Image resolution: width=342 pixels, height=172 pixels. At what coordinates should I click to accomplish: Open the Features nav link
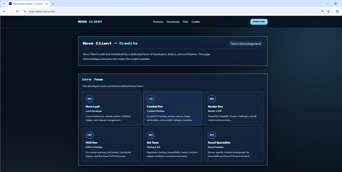coord(158,22)
